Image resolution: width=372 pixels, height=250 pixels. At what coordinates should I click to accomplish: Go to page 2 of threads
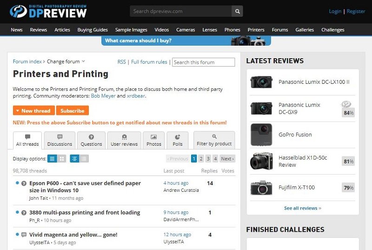point(201,159)
